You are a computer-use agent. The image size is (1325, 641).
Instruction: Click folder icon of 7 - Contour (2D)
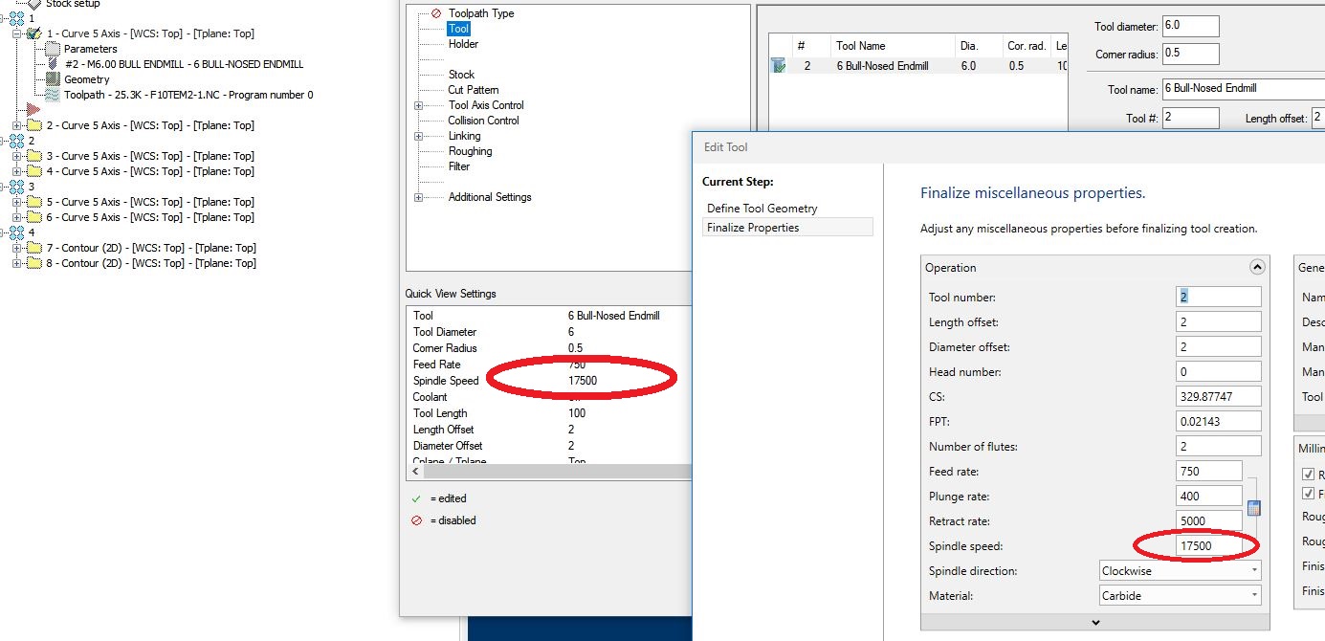point(34,248)
